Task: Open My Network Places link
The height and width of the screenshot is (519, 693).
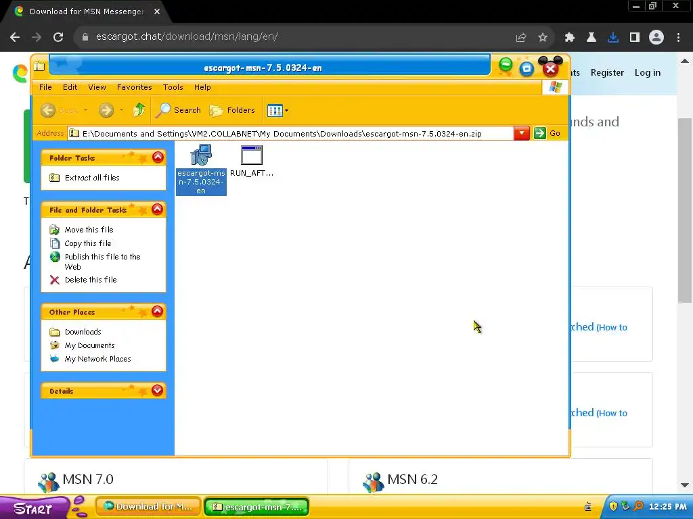Action: [x=97, y=359]
